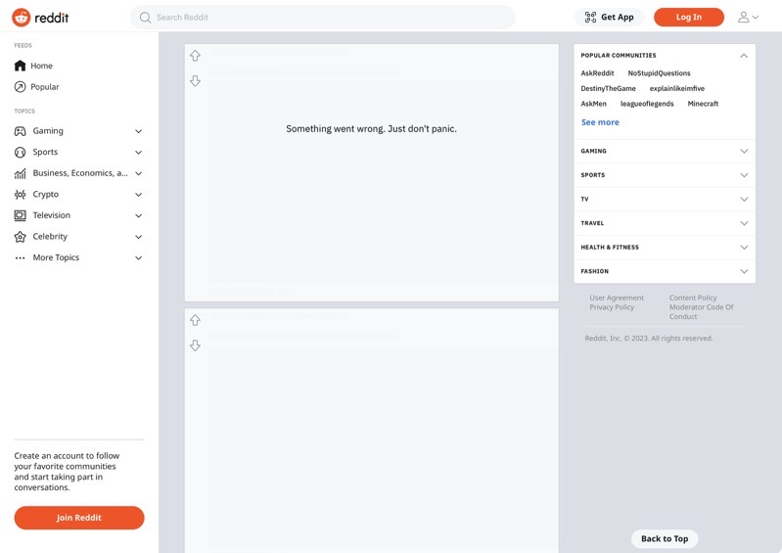Screen dimensions: 782x553
Task: Click the Celebrity star icon
Action: pyautogui.click(x=20, y=237)
